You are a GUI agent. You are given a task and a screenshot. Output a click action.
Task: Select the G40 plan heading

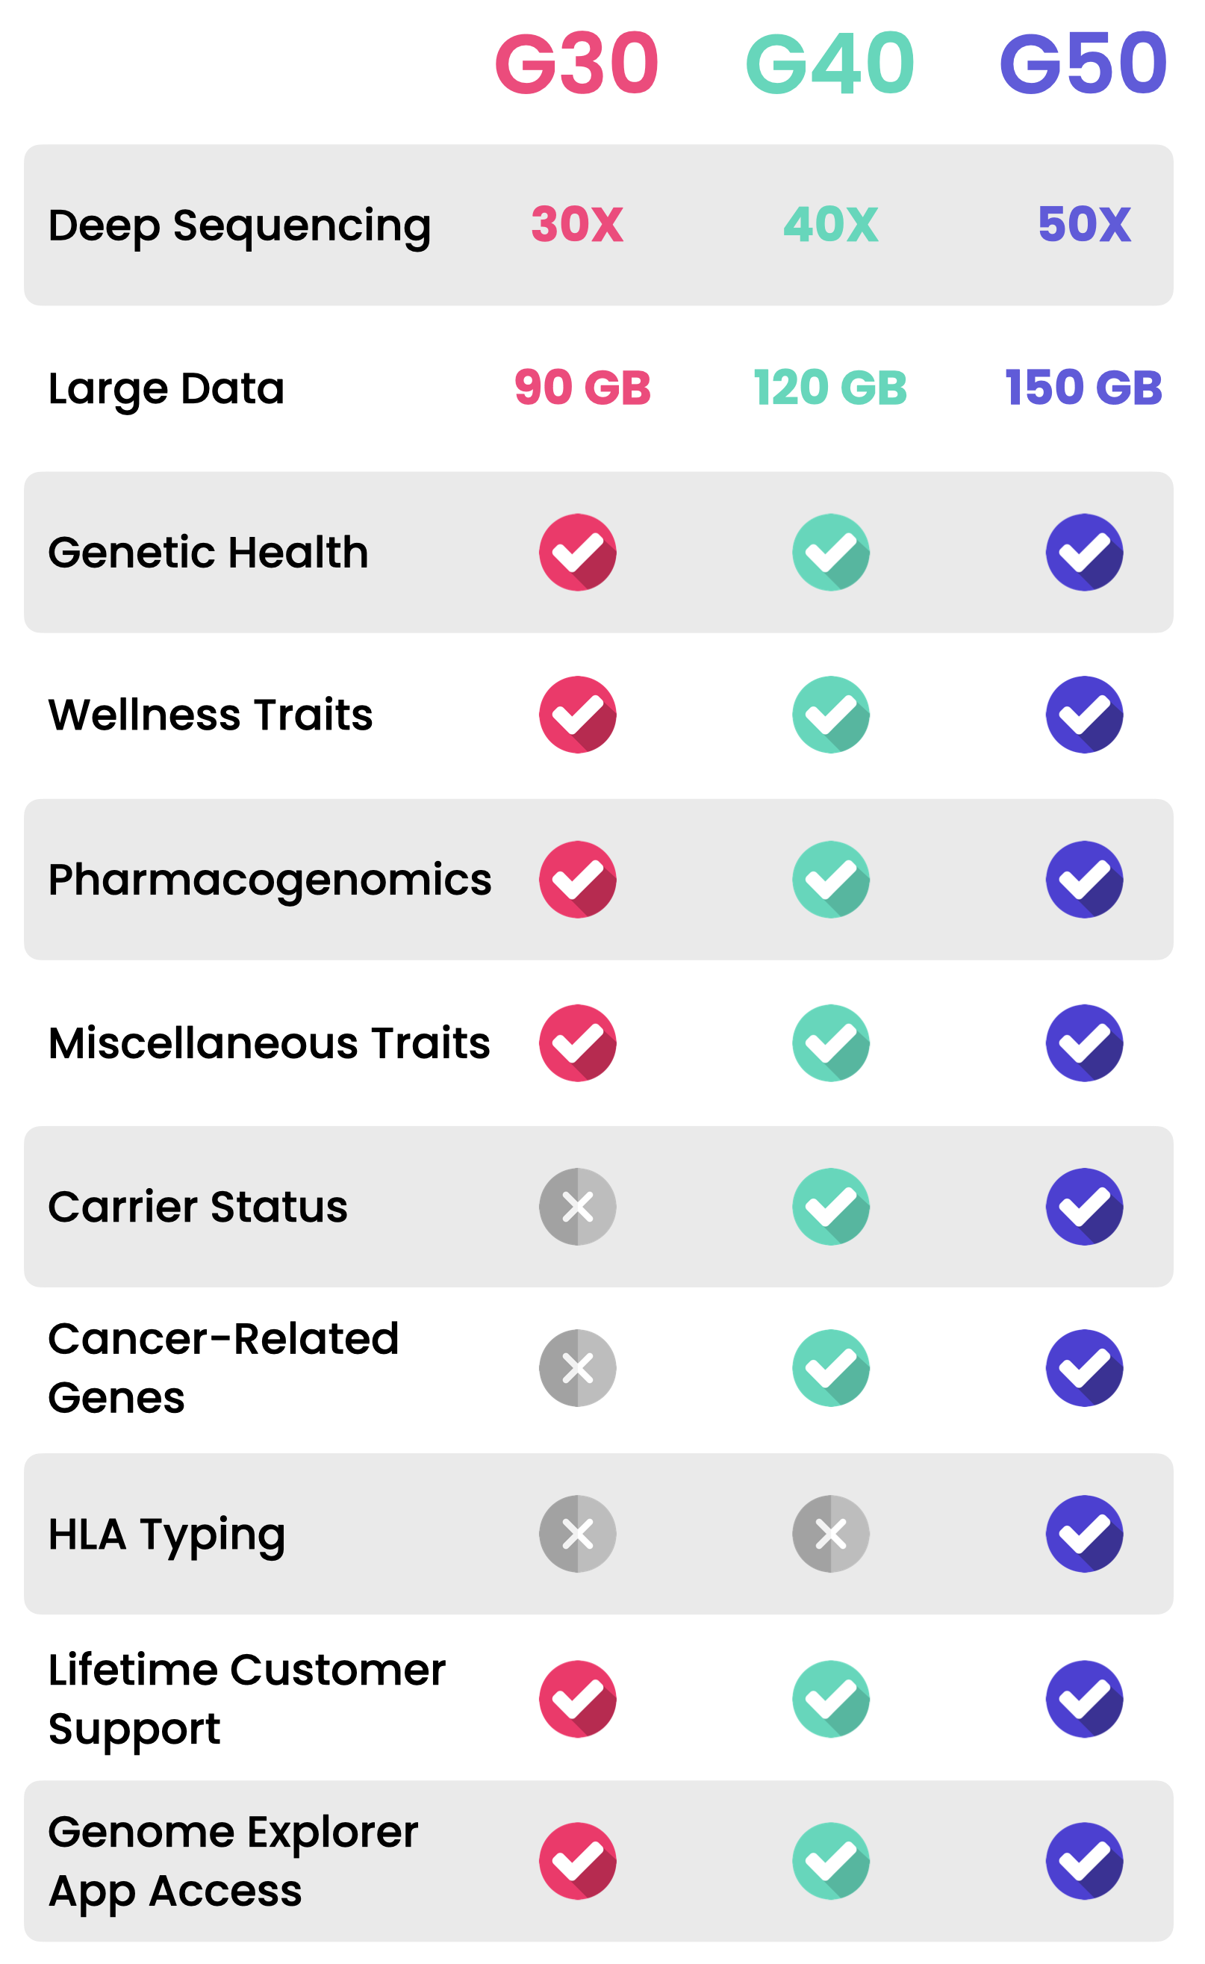(x=830, y=63)
